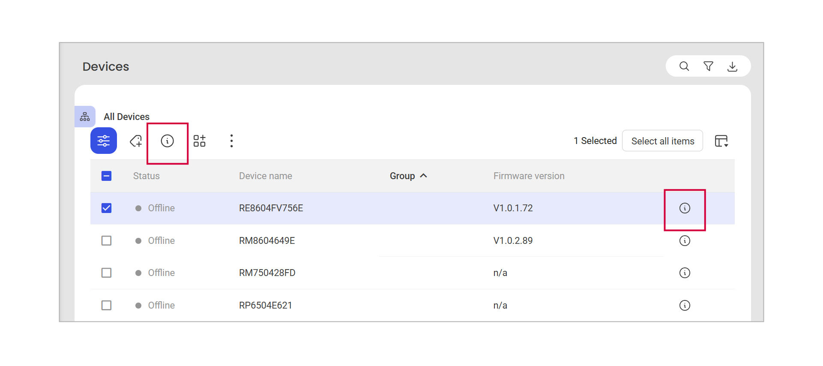Show info for device RE8604FV756E
This screenshot has height=366, width=823.
click(685, 208)
